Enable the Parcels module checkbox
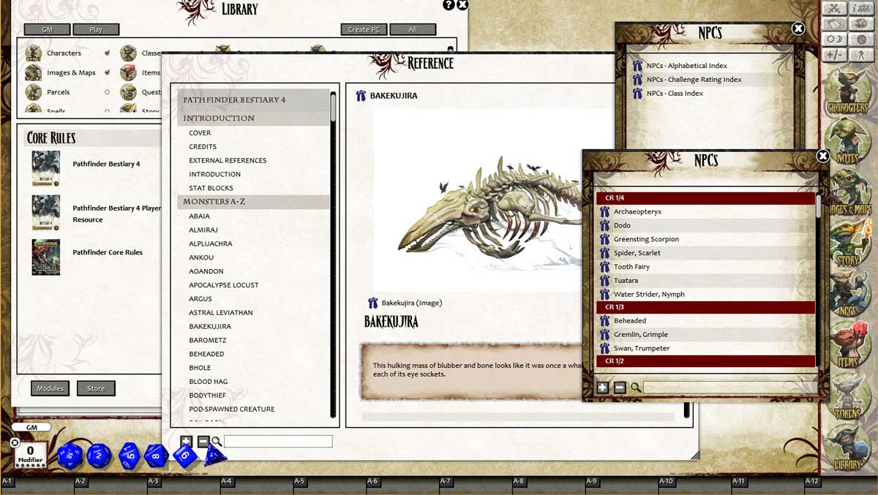878x495 pixels. (108, 91)
